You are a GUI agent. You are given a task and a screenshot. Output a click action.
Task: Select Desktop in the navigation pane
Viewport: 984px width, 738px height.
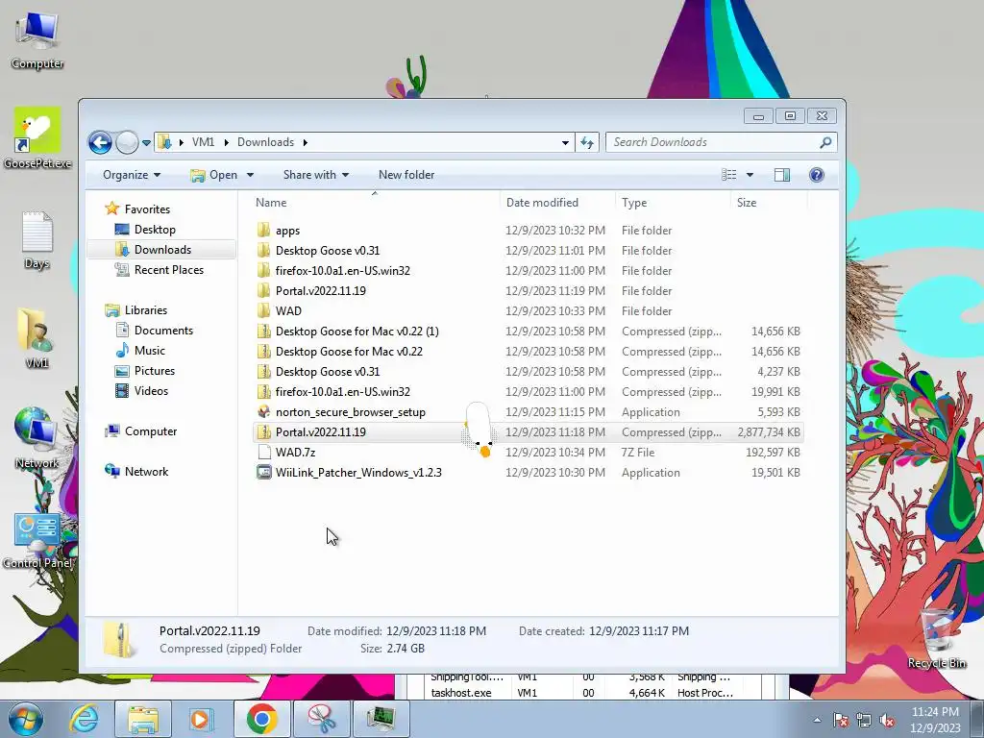(155, 230)
